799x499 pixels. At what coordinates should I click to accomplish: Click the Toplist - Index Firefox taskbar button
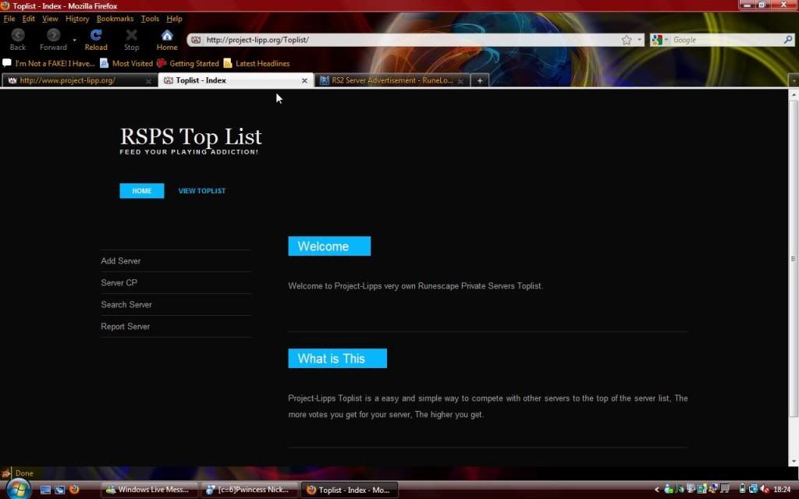click(x=349, y=490)
